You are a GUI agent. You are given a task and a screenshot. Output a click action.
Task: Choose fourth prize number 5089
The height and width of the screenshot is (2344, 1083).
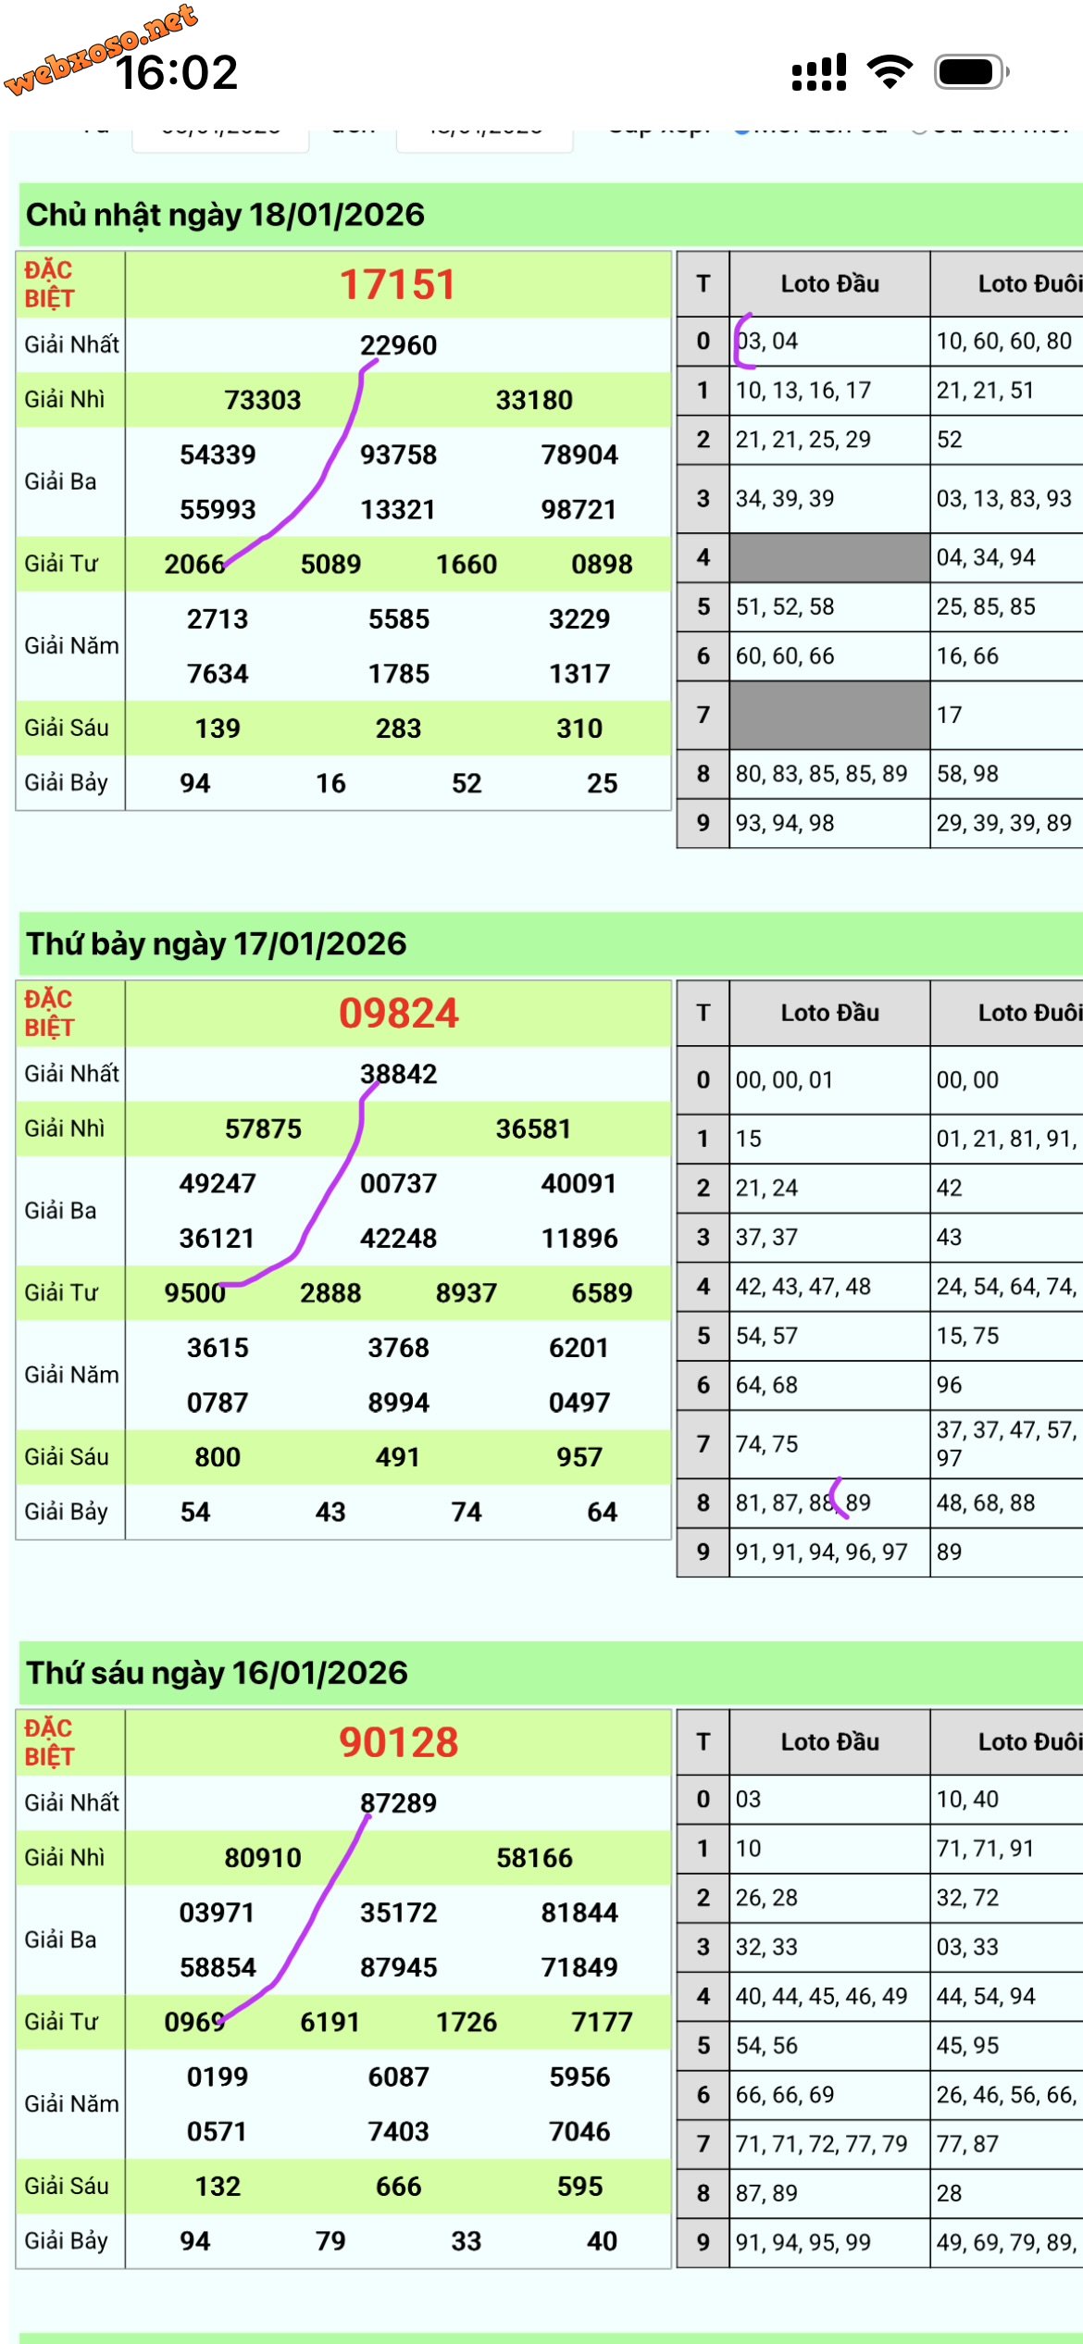point(330,564)
